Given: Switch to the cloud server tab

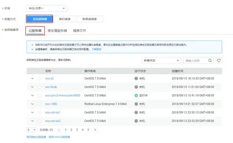Looking at the screenshot, I should pos(35,31).
